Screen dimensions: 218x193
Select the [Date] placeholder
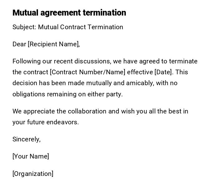coord(163,72)
